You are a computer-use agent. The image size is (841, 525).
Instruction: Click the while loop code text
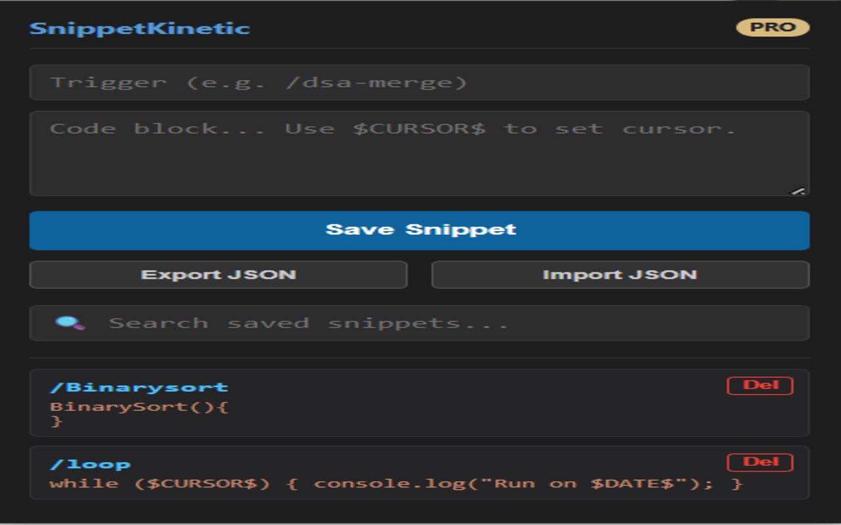396,484
